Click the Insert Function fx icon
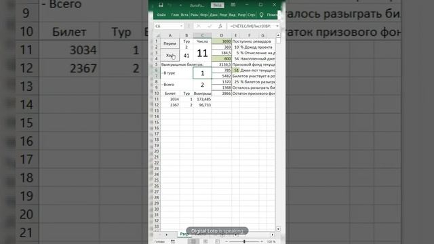This screenshot has height=244, width=434. point(220,26)
